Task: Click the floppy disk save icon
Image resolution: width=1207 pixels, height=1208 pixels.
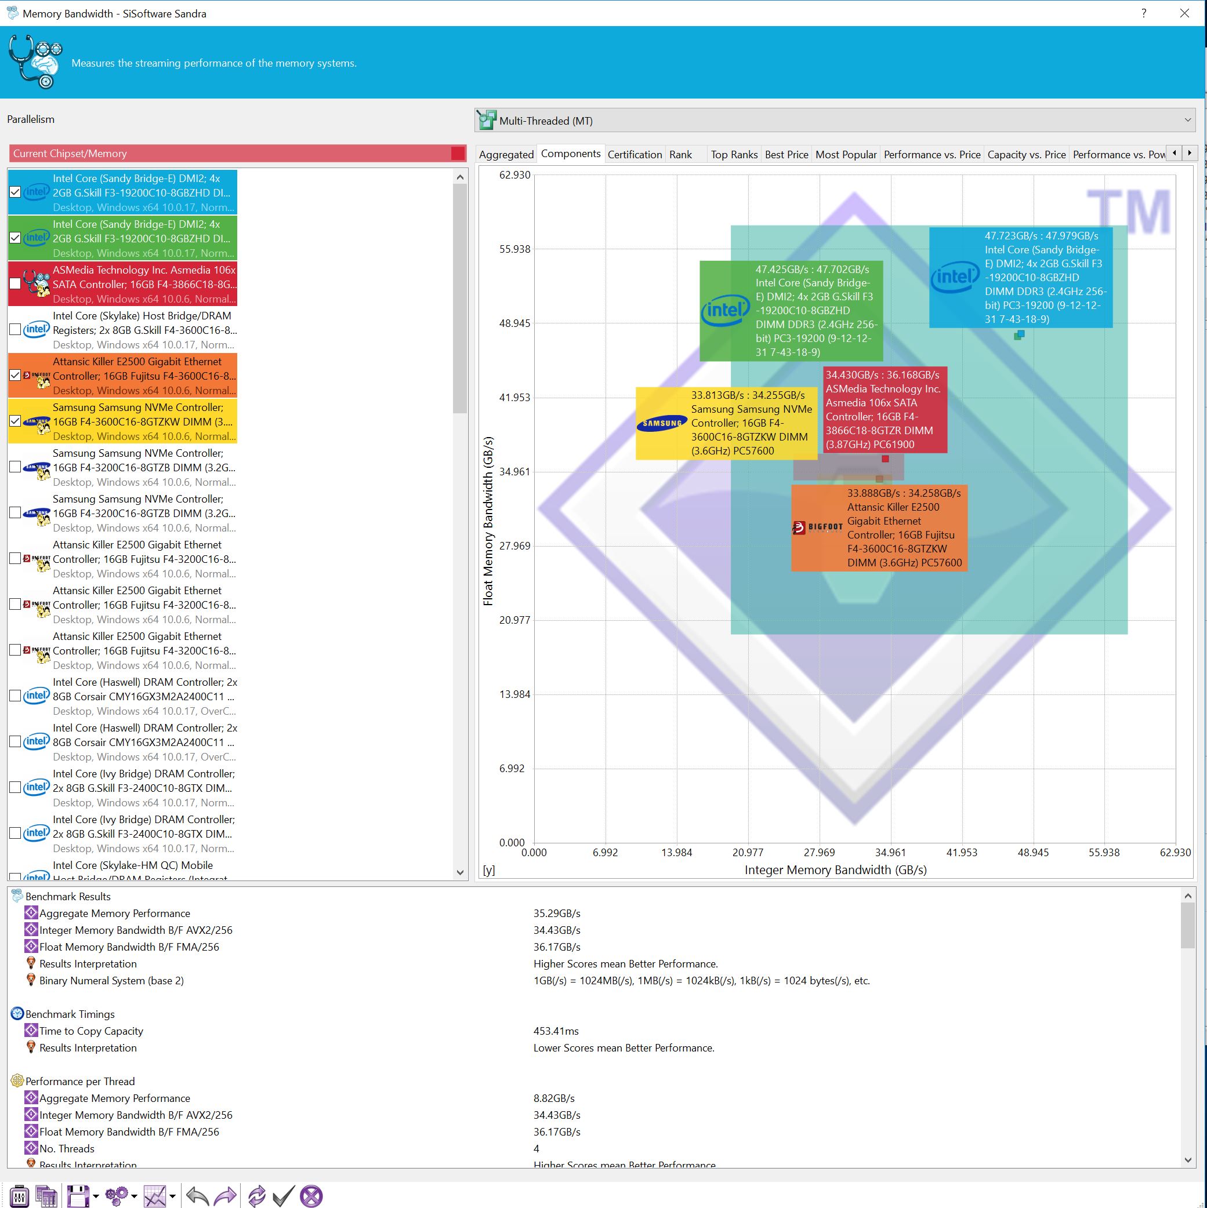Action: [x=78, y=1196]
